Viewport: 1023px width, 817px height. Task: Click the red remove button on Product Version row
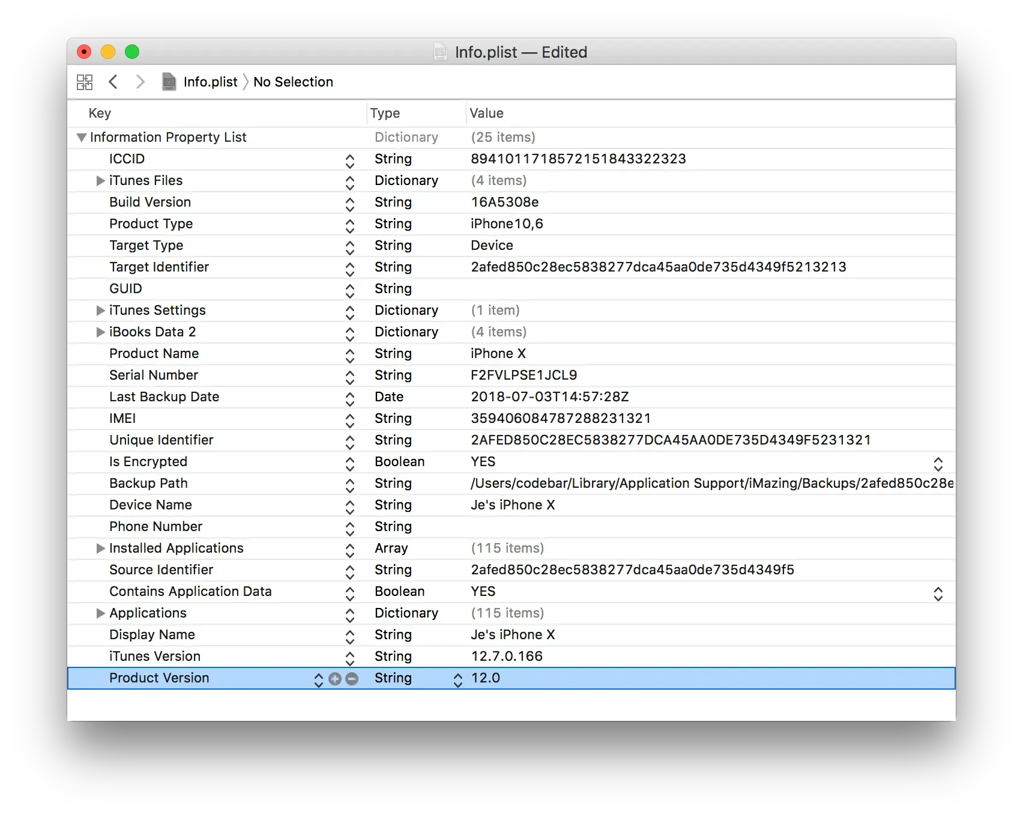point(352,679)
